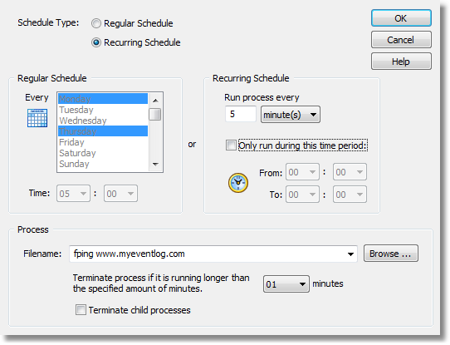Viewport: 450px width, 345px height.
Task: Click the Run process every number field
Action: coord(241,114)
